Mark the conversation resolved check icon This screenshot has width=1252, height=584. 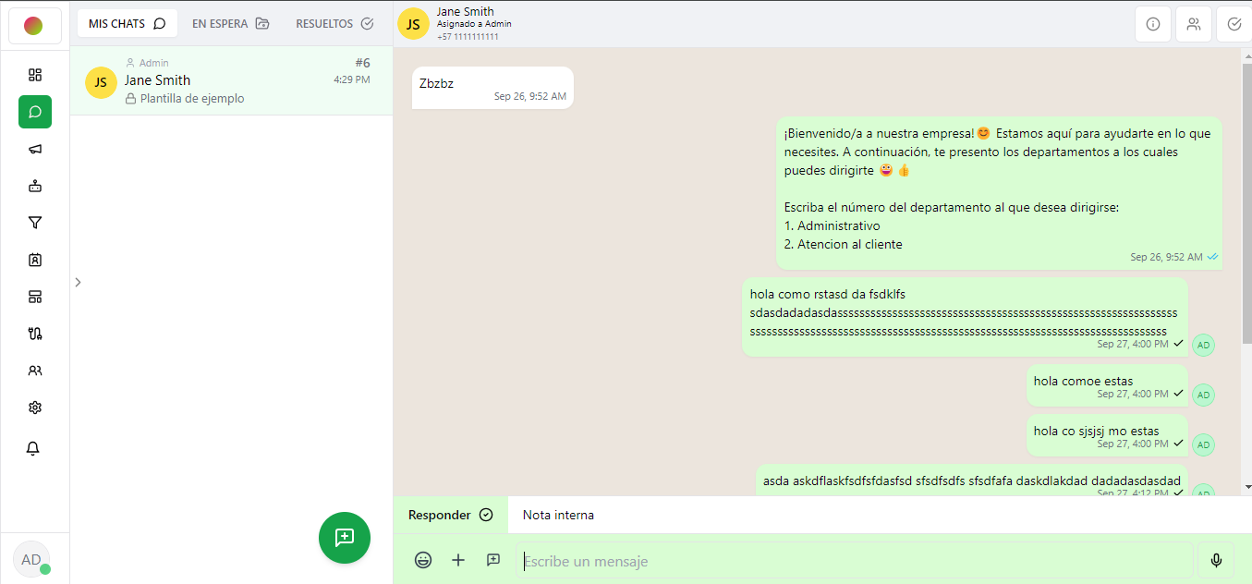pyautogui.click(x=1234, y=25)
